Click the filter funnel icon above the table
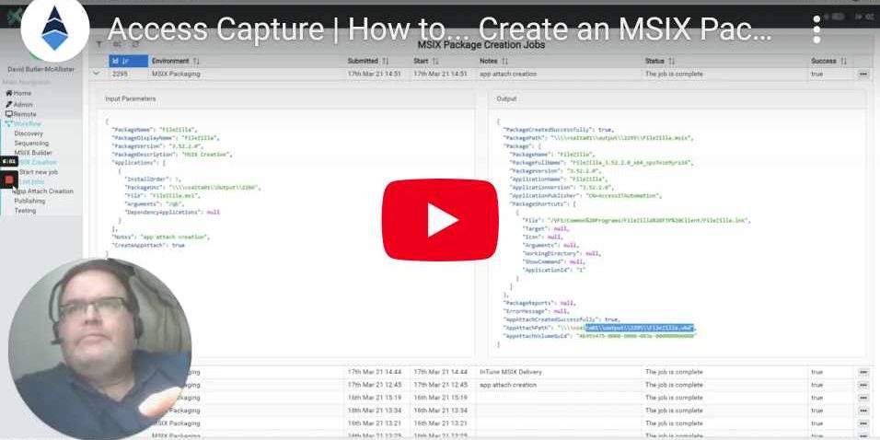The width and height of the screenshot is (880, 440). point(99,44)
